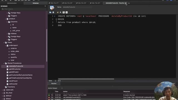Click the routine editor icon beside Name
Screen dimensions: 178x100
pyautogui.click(x=52, y=8)
